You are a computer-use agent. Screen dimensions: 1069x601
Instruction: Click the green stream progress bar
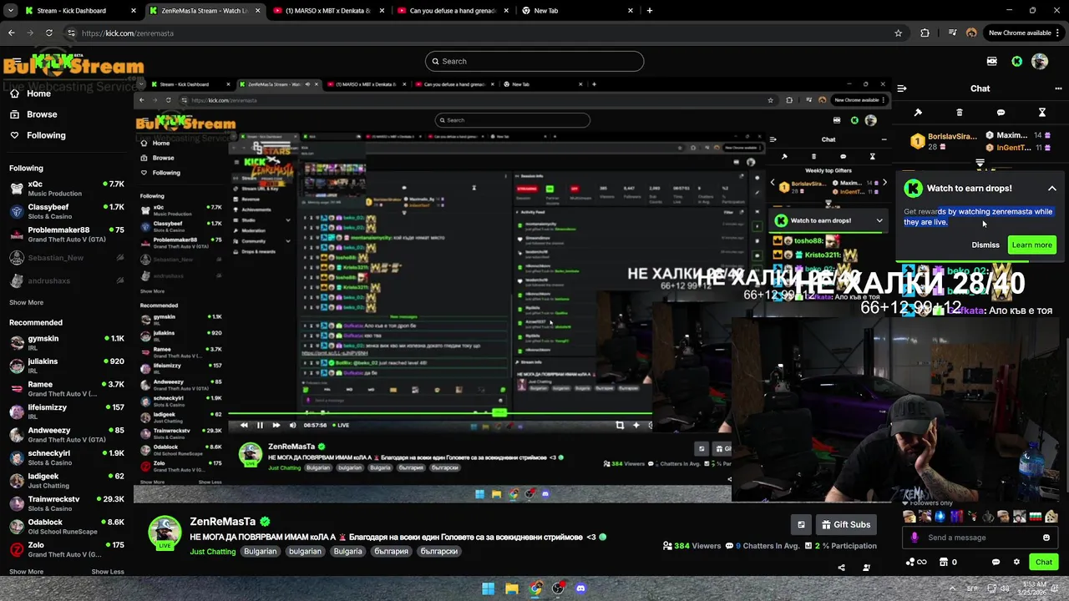point(439,413)
